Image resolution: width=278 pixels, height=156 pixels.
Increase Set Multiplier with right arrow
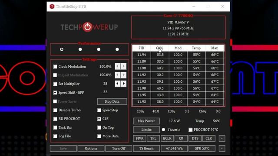tap(123, 84)
